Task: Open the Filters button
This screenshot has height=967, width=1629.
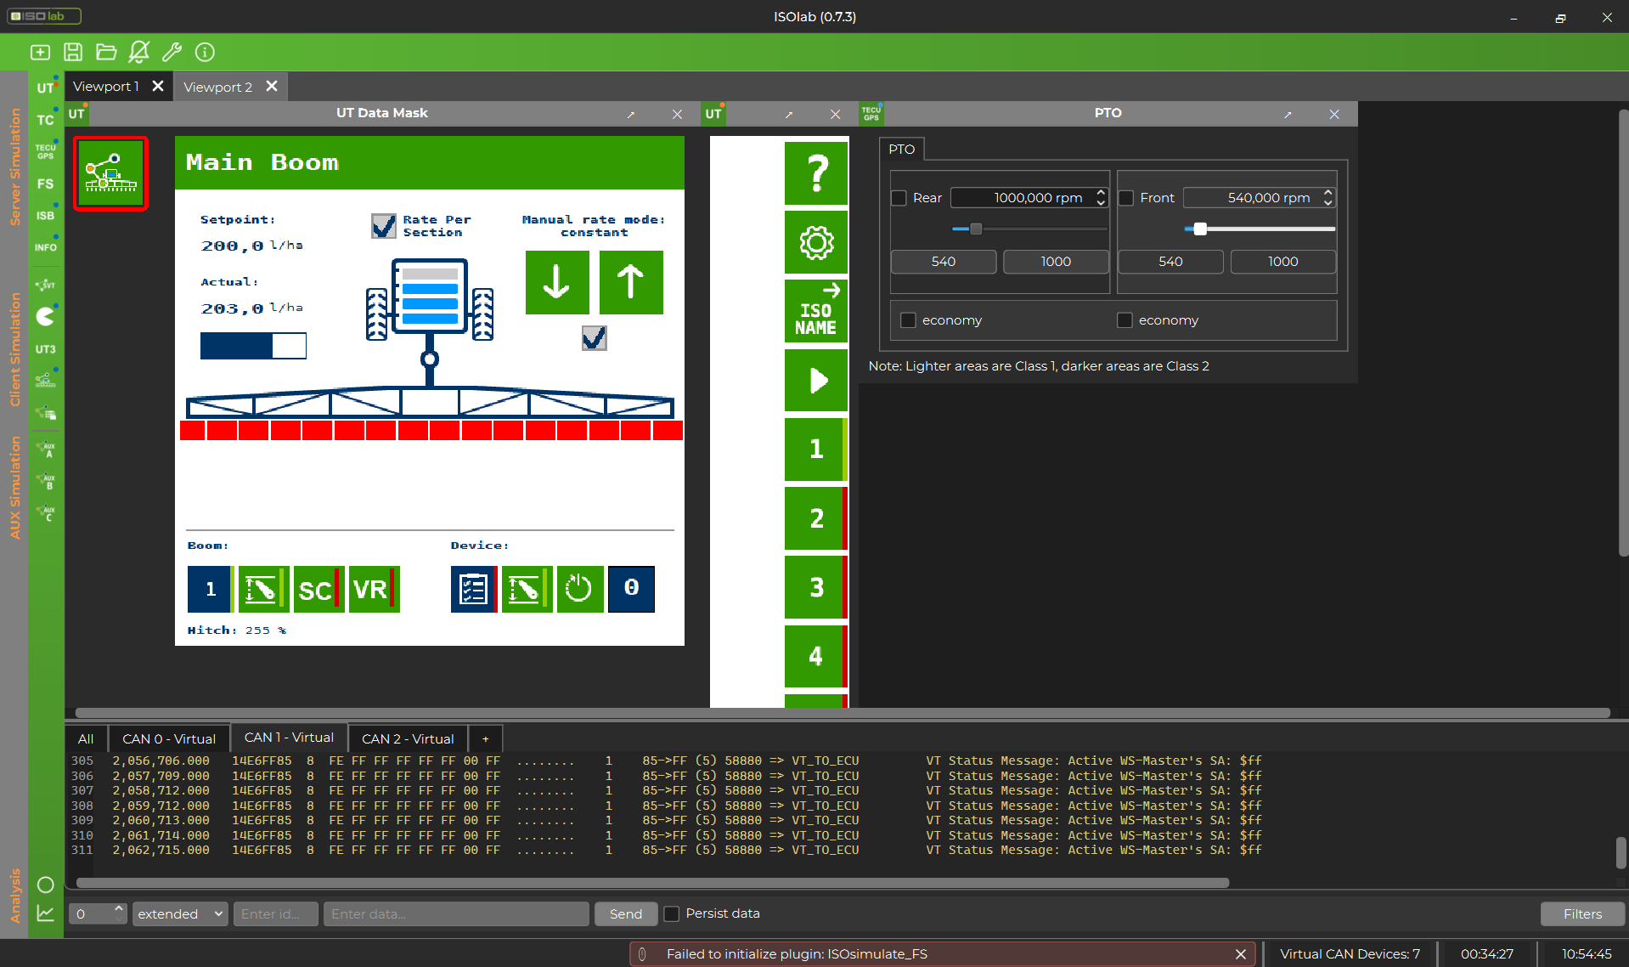Action: 1582,913
